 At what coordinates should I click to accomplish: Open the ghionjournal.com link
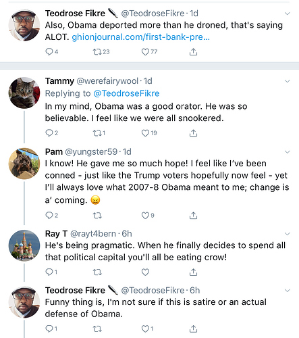pos(140,37)
